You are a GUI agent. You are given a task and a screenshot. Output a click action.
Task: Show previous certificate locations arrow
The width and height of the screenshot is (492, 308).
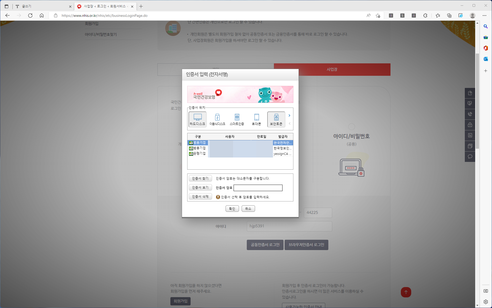click(290, 124)
